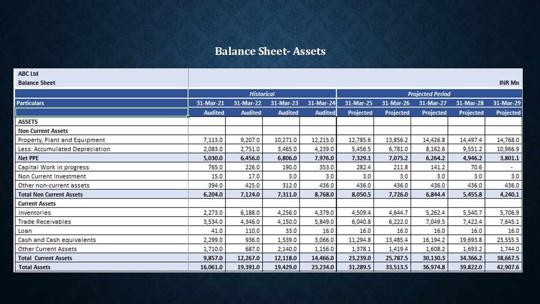This screenshot has width=540, height=304.
Task: Click Capital Work in progress value 765.0
Action: pos(216,167)
